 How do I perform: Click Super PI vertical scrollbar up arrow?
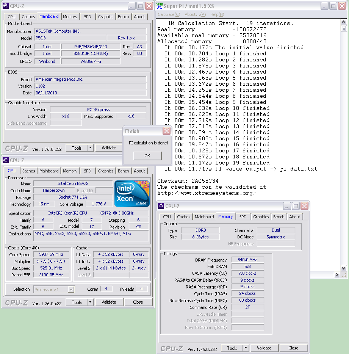coord(344,22)
